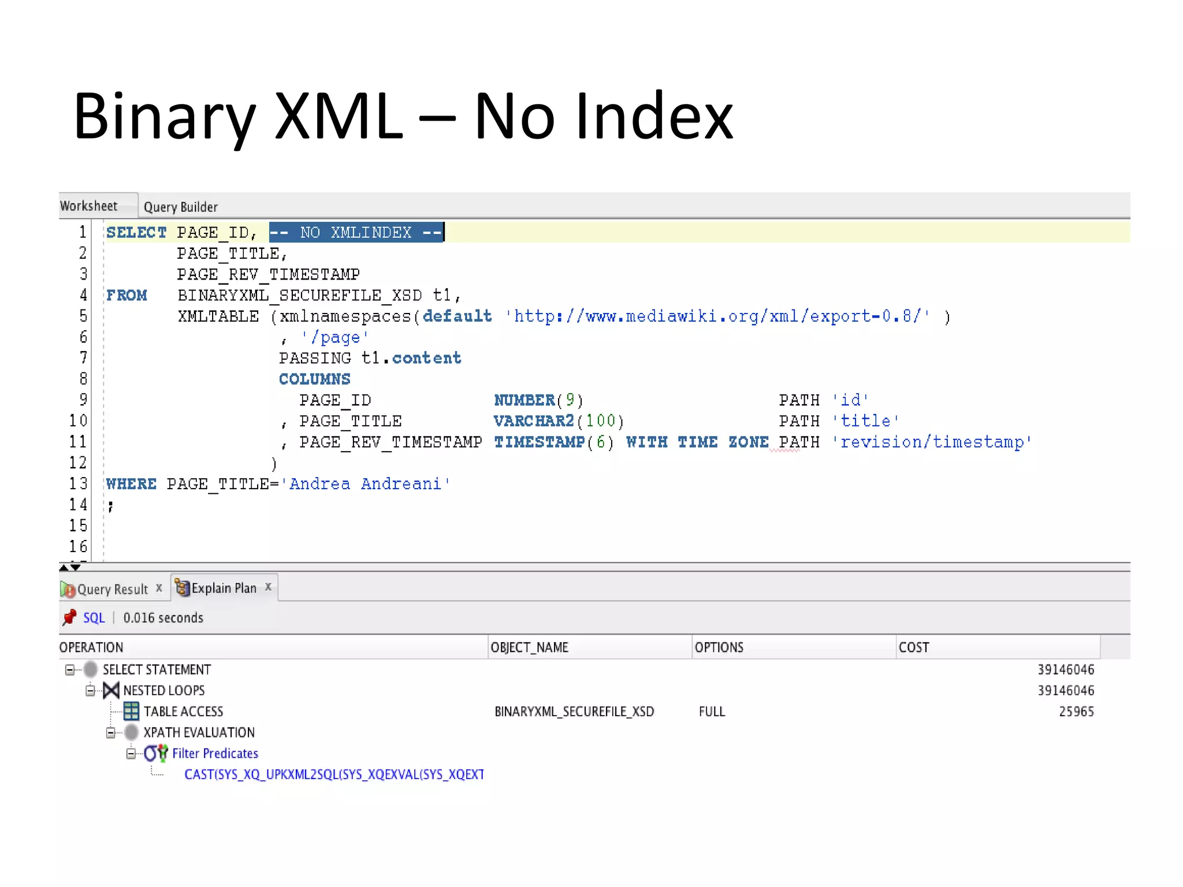This screenshot has height=887, width=1183.
Task: Click the OBJECT_NAME column header
Action: pos(590,647)
